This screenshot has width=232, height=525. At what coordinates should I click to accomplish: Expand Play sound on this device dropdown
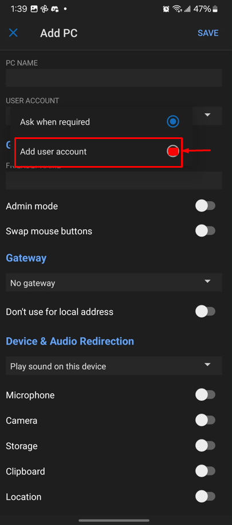tap(114, 366)
